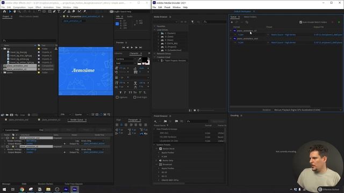Click Match Source preset link of first queue item

283,35
